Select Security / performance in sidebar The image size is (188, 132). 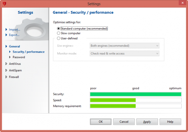point(29,52)
